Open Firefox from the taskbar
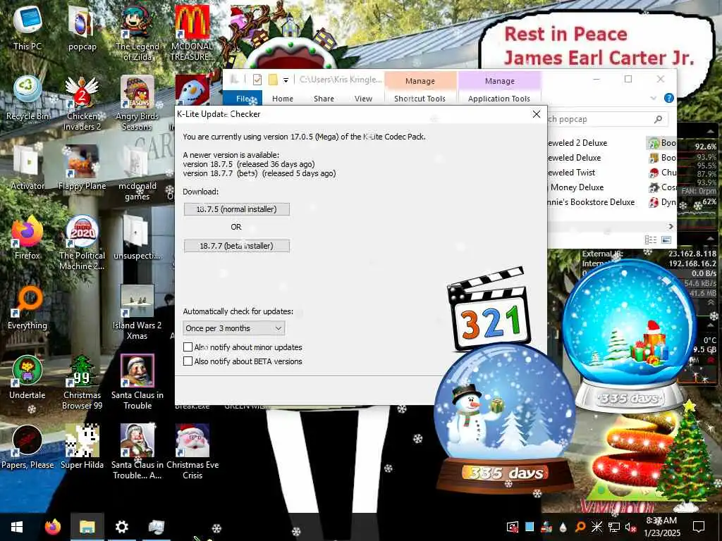Image resolution: width=722 pixels, height=541 pixels. (52, 527)
